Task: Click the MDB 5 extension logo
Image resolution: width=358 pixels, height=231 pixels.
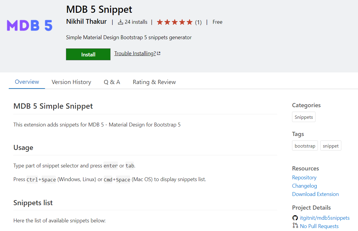Action: coord(29,26)
